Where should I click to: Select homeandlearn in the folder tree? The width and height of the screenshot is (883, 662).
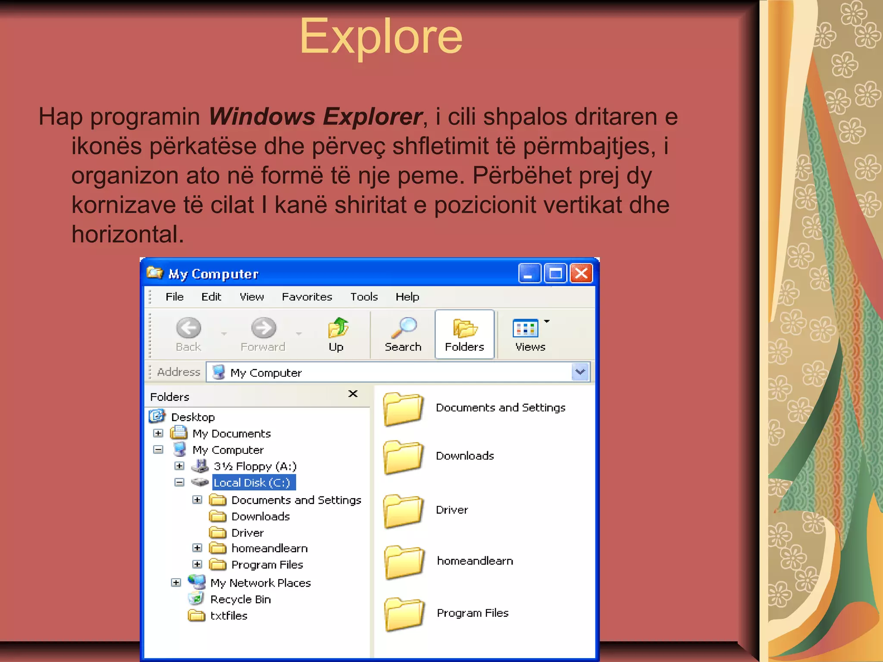(269, 548)
